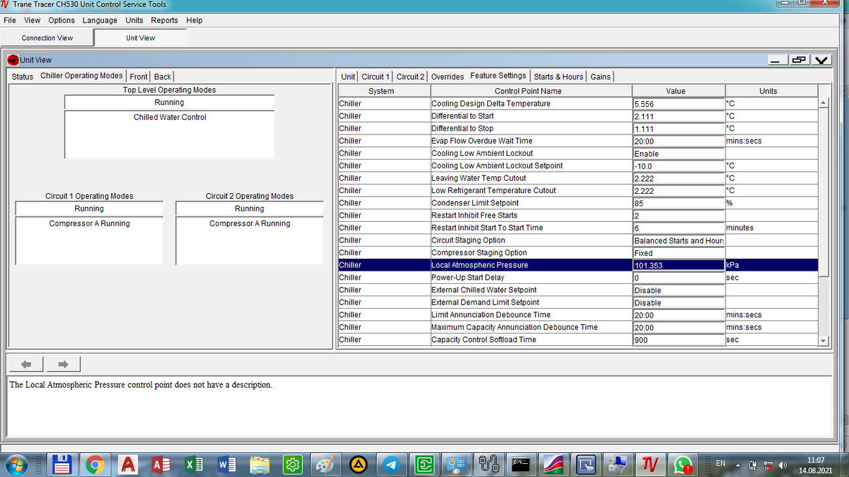Switch to the Unit settings tab
Viewport: 849px width, 477px height.
[x=348, y=76]
